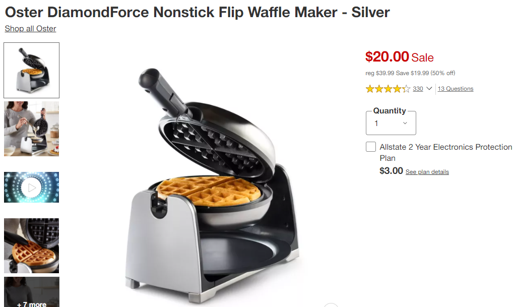Click the $3.00 protection plan price
This screenshot has width=515, height=307.
tap(391, 170)
